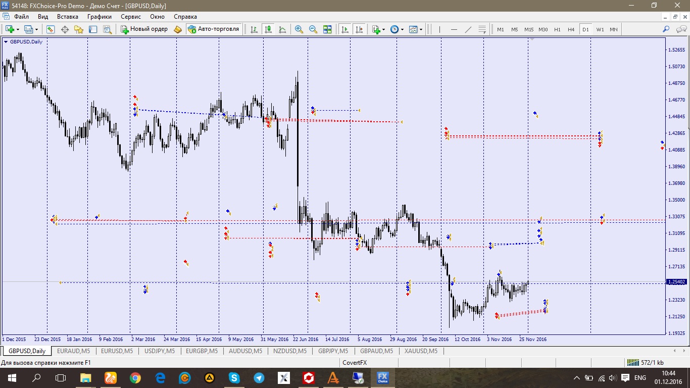
Task: Open Telegram from the taskbar
Action: tap(259, 378)
